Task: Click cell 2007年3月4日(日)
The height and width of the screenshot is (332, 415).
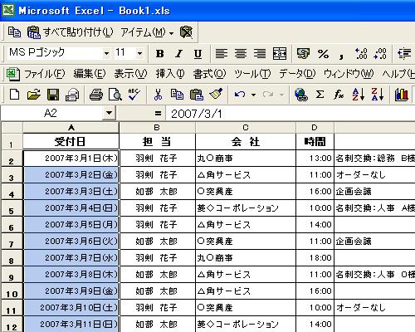Action: coord(71,208)
